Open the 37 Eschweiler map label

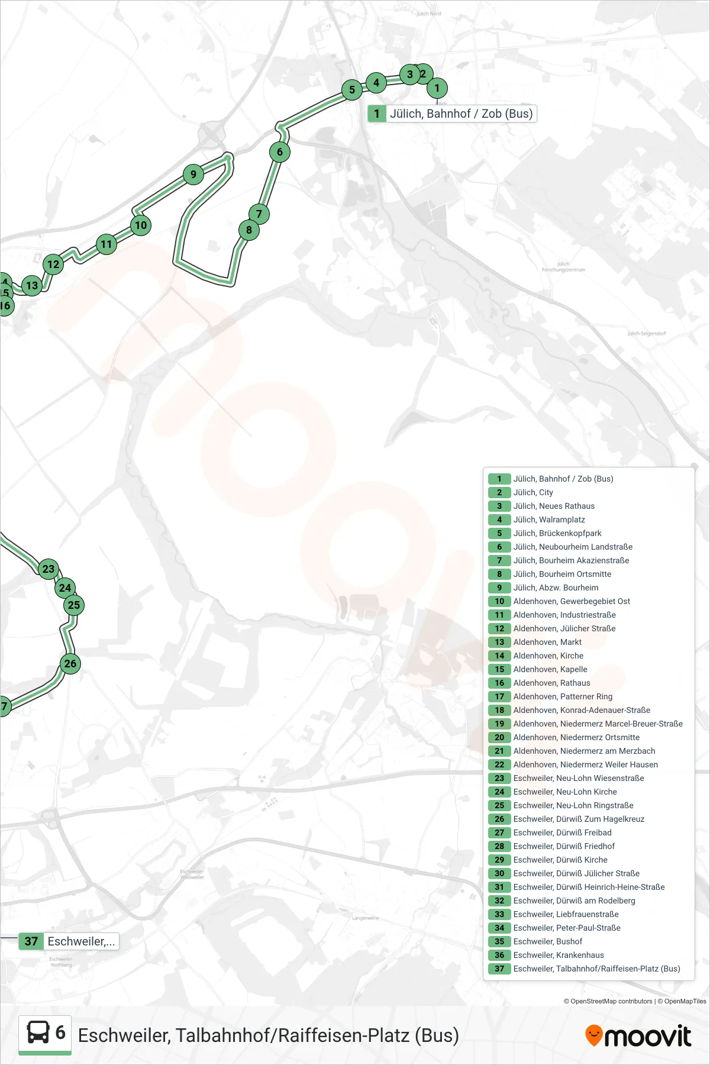69,941
